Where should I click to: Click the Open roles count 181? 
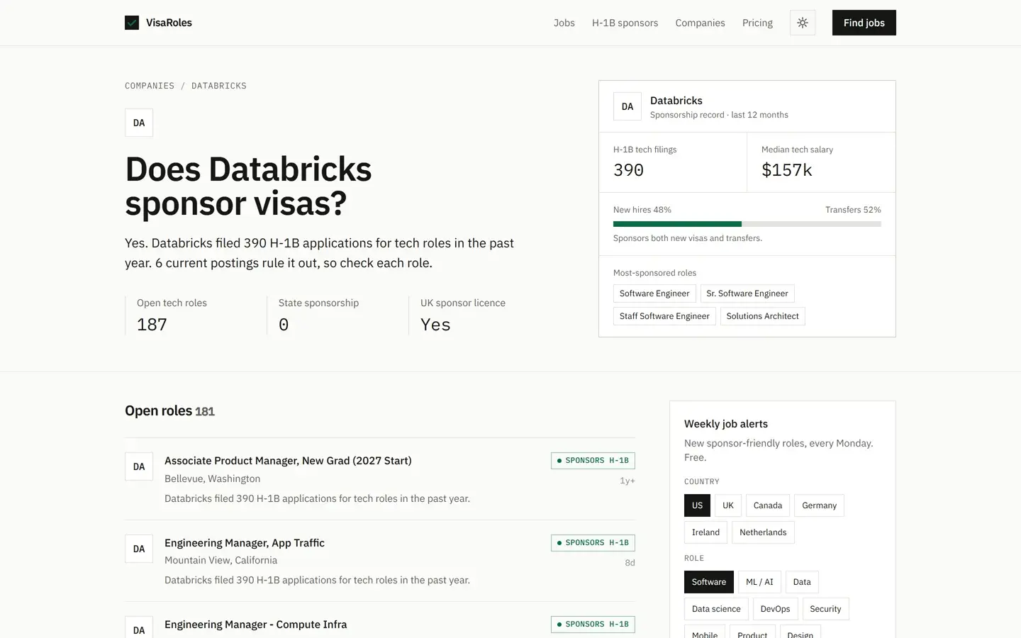(205, 412)
